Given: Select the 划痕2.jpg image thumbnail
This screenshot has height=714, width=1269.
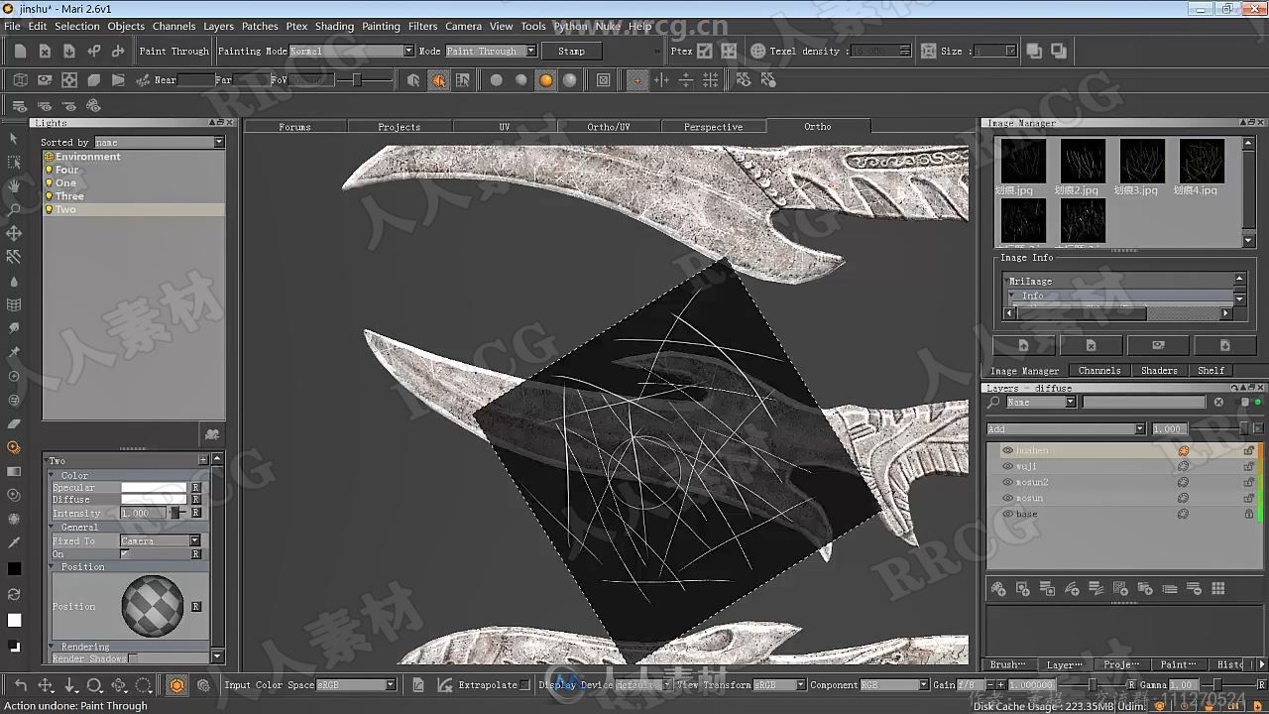Looking at the screenshot, I should (x=1083, y=160).
